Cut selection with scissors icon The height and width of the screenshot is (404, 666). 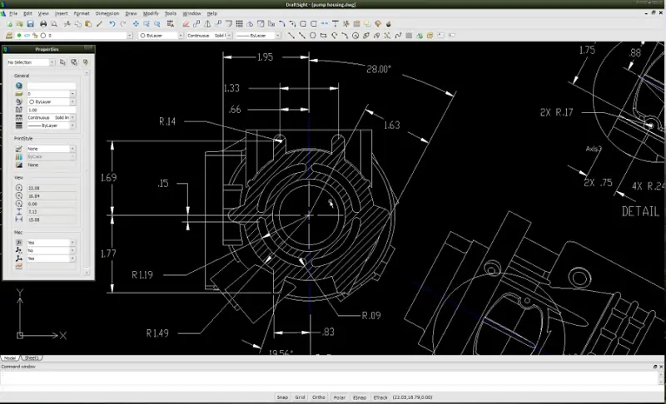coord(67,24)
